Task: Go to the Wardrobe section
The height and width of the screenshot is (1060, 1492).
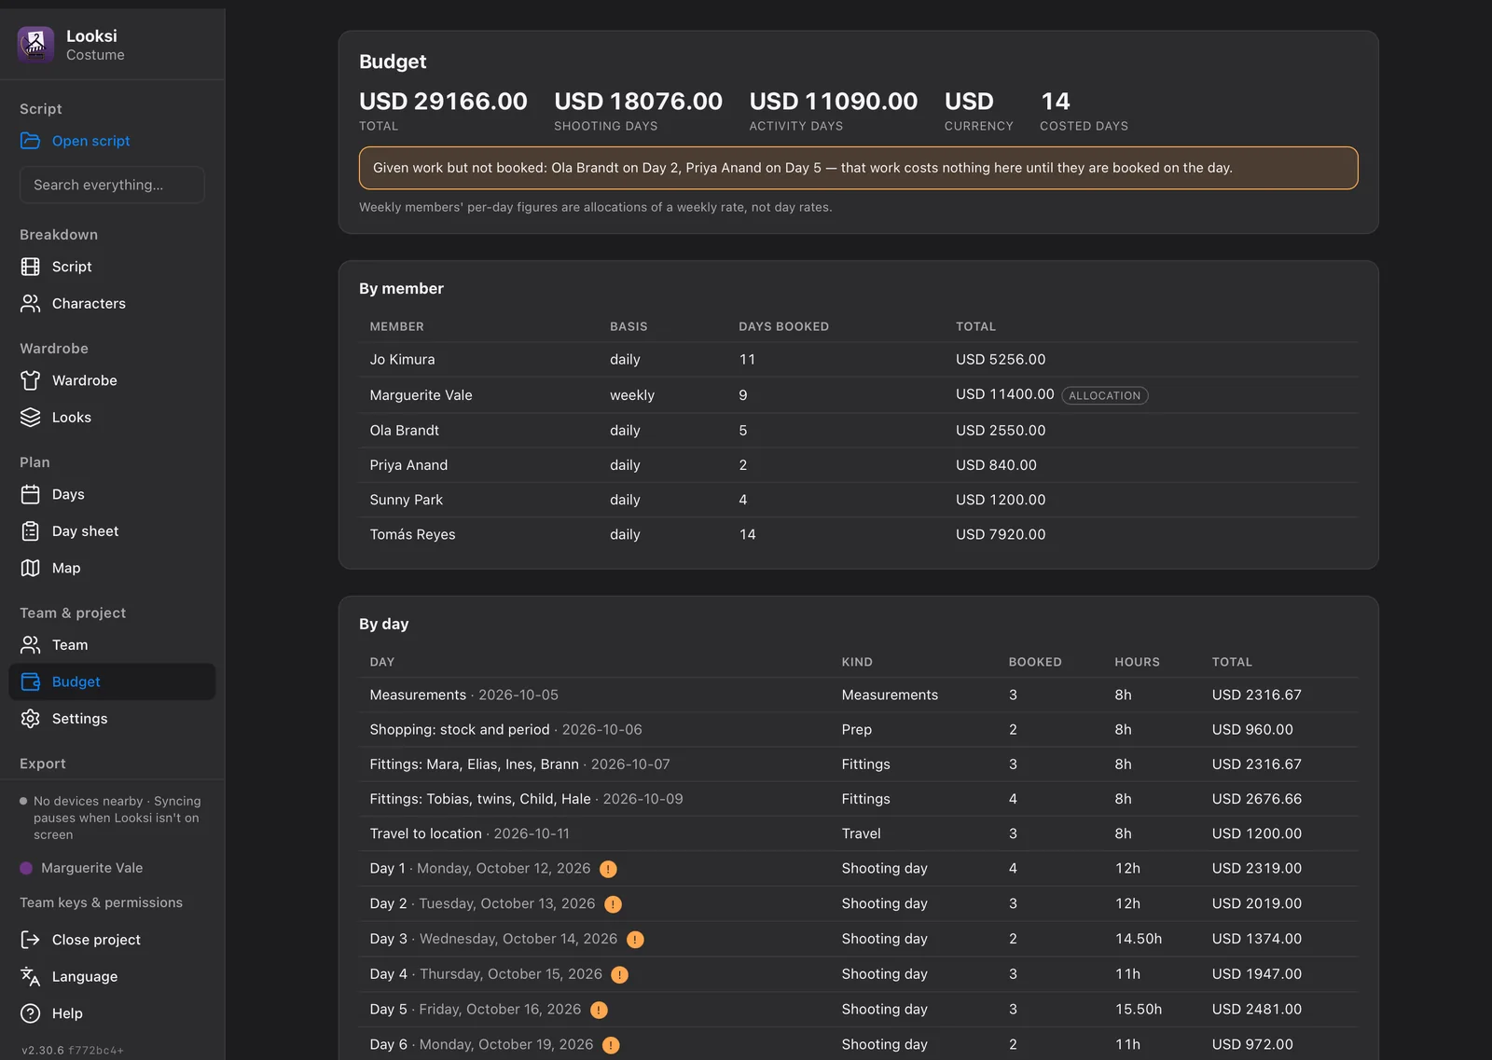Action: [112, 380]
